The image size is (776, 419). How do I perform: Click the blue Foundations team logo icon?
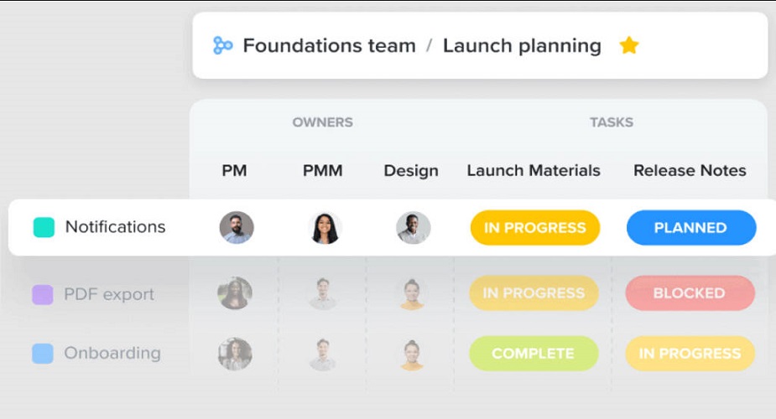(x=222, y=45)
